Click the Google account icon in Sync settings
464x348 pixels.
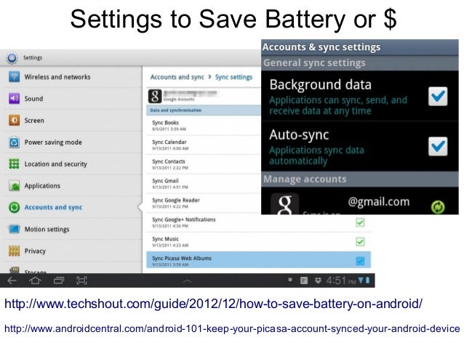(x=155, y=96)
